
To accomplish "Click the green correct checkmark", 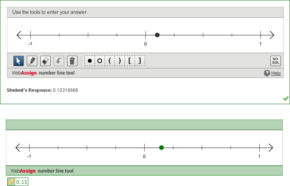I will [285, 99].
